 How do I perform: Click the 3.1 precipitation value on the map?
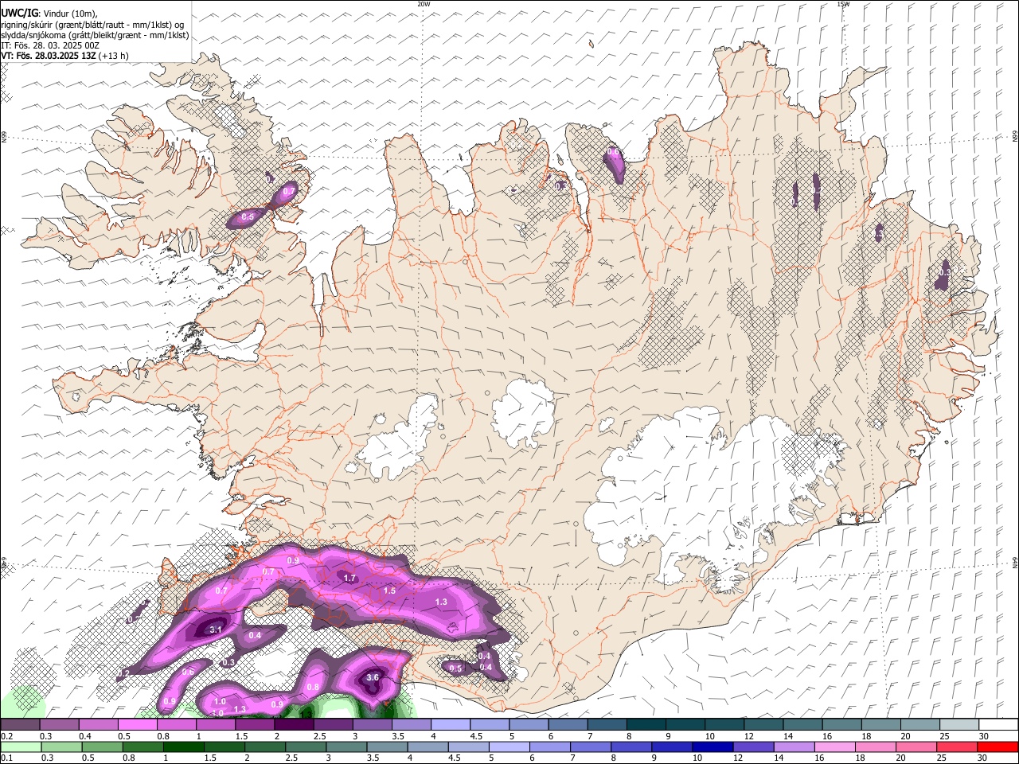tap(216, 630)
